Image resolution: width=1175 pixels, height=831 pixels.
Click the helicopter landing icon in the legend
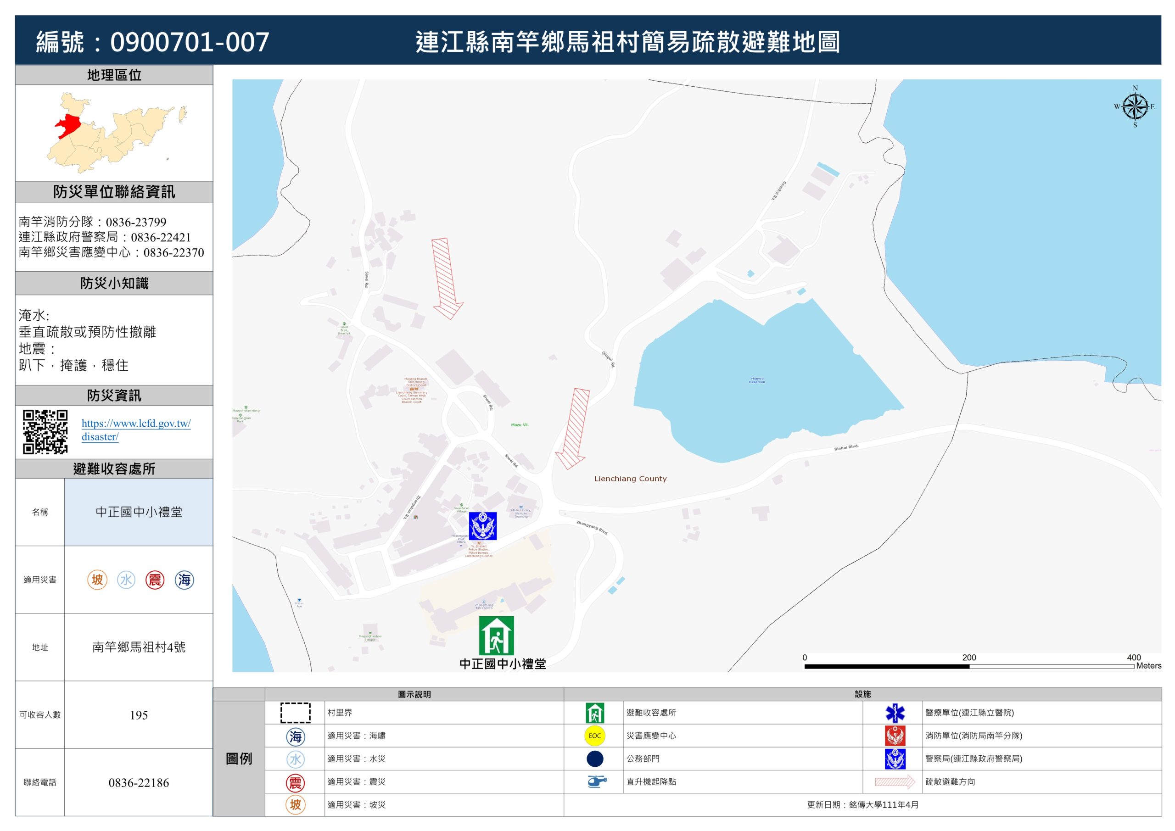[596, 781]
